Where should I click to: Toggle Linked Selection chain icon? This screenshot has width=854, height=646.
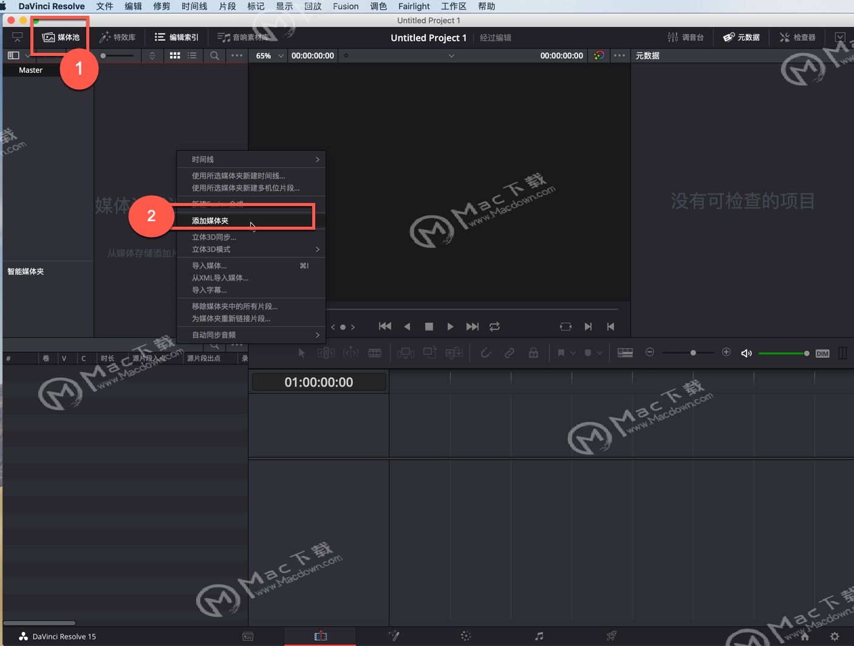[509, 352]
